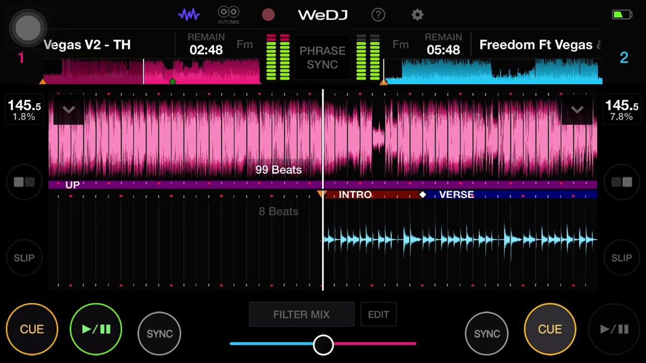Toggle deck 1 beat jump pads icon
646x363 pixels.
(x=24, y=182)
